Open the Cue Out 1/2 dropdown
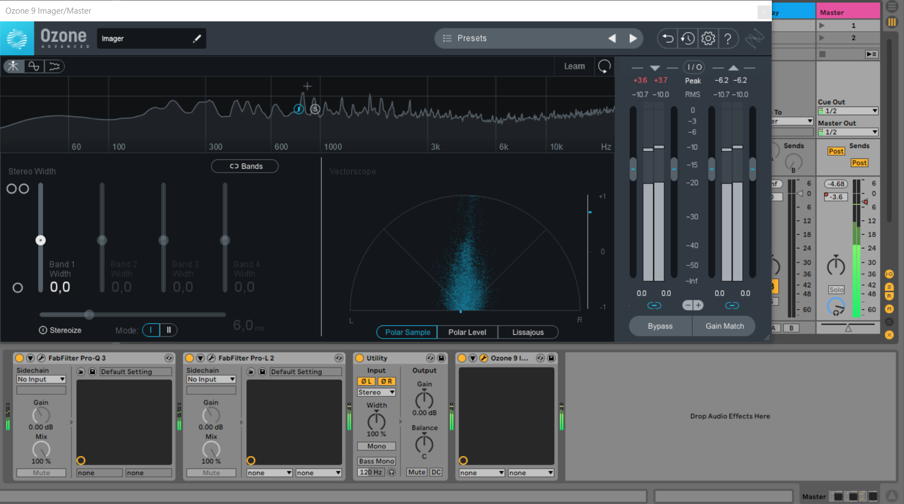This screenshot has height=504, width=904. tap(847, 111)
